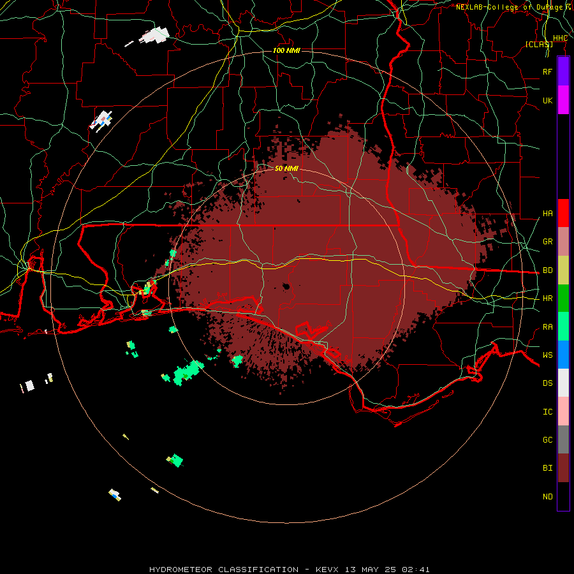
Task: Choose the WS blue legend swatch
Action: pos(563,355)
